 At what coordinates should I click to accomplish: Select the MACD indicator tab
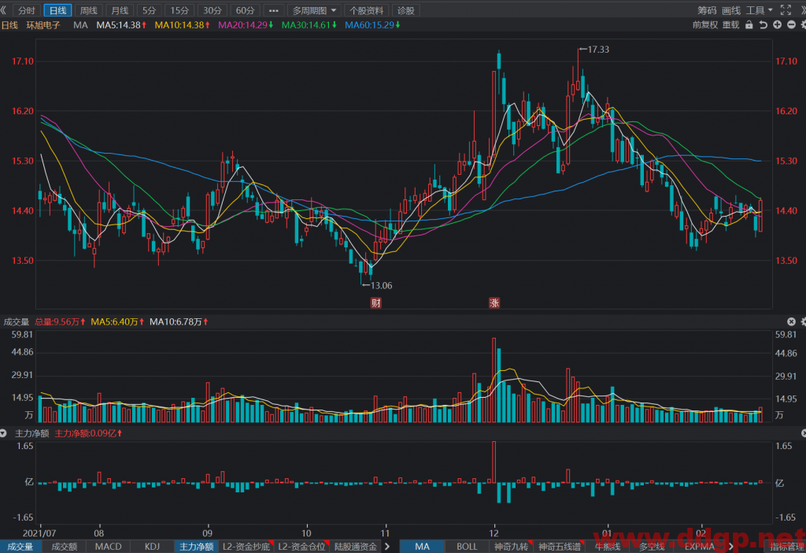pyautogui.click(x=109, y=547)
